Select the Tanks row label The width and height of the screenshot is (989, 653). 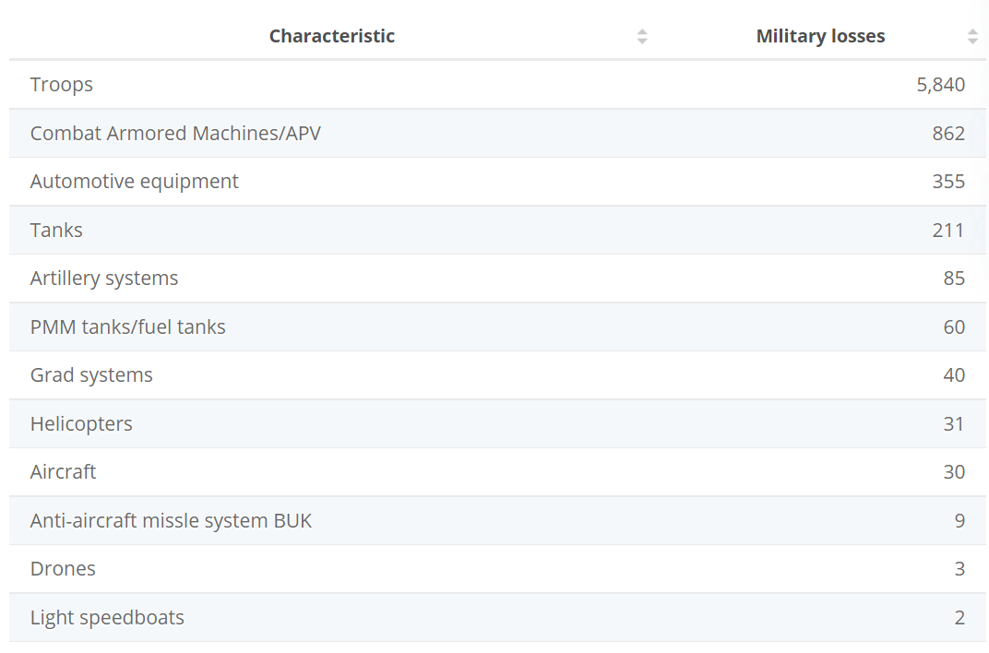56,231
